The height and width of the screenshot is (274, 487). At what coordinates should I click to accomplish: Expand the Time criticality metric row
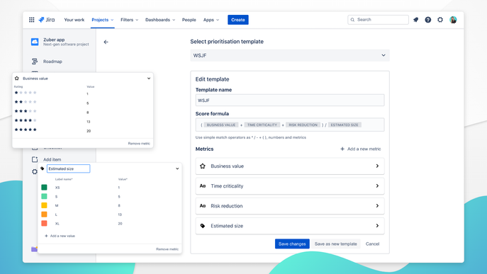pyautogui.click(x=290, y=186)
